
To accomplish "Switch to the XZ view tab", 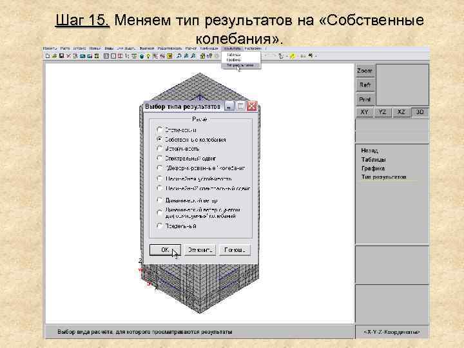I will click(x=401, y=112).
